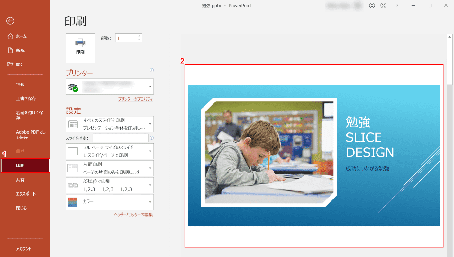The height and width of the screenshot is (257, 454).
Task: Decrease copies with down spinner arrow
Action: coord(139,40)
